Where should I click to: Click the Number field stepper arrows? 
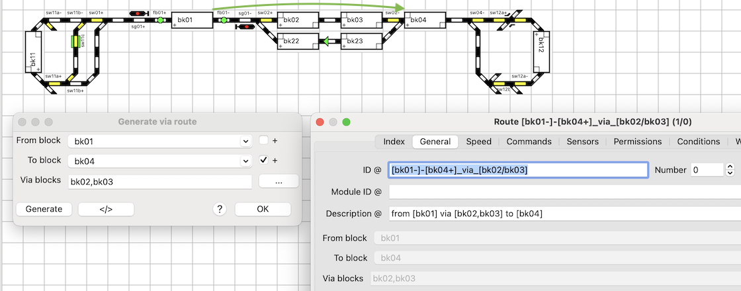(730, 170)
